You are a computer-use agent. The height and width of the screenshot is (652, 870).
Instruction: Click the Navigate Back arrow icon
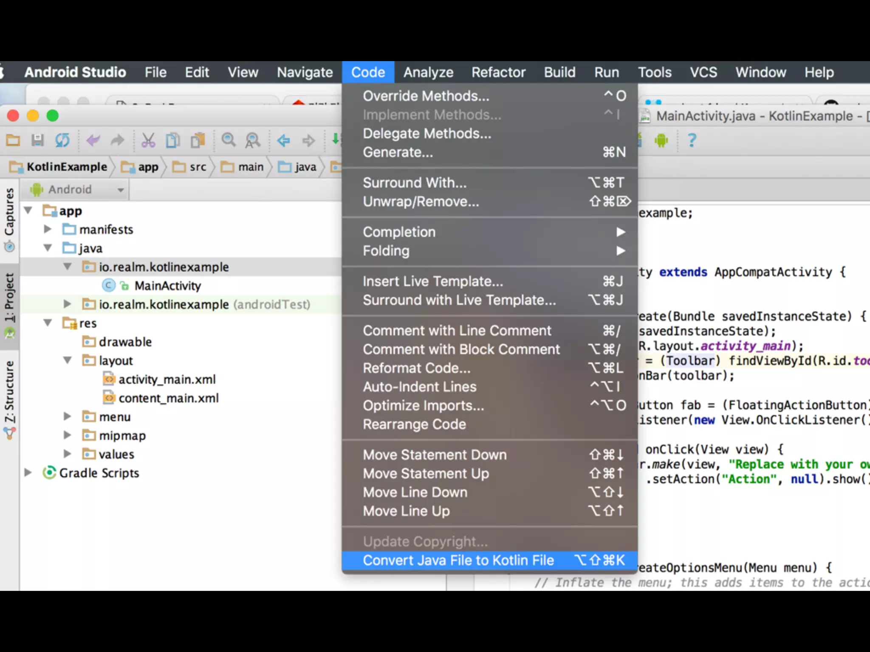coord(283,140)
